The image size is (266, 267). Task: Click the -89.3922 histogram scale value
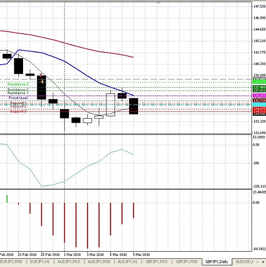click(259, 249)
